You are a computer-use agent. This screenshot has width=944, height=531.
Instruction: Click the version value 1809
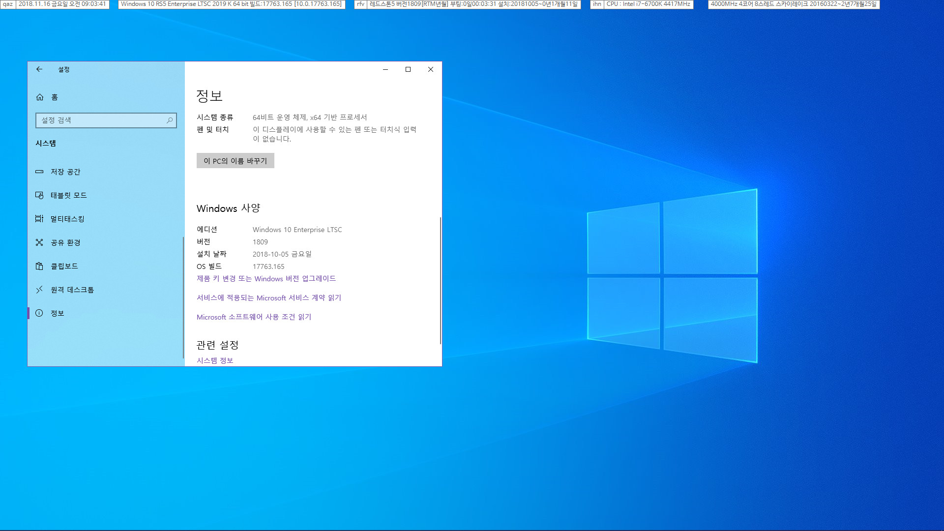pyautogui.click(x=260, y=242)
